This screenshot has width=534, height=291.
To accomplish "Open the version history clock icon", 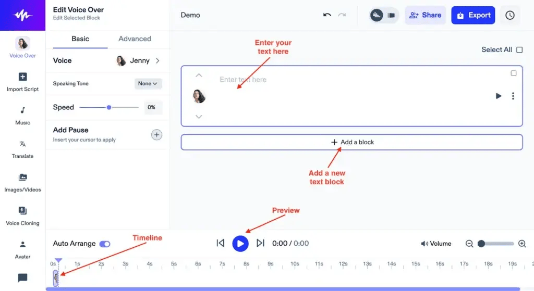I will coord(509,16).
